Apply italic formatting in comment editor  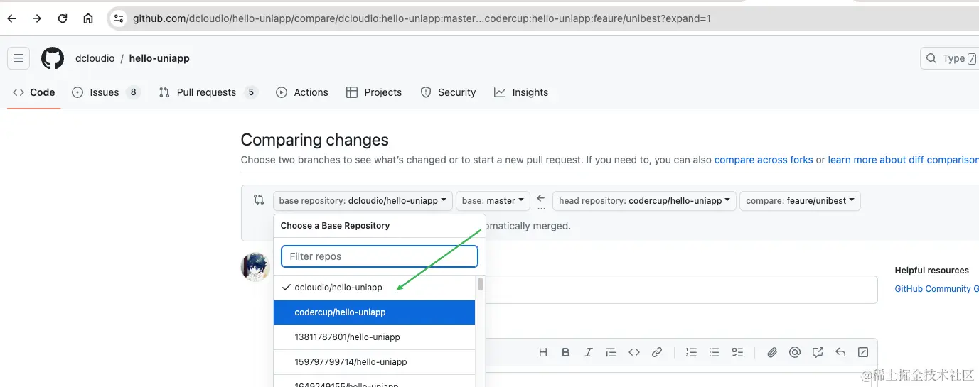click(589, 352)
